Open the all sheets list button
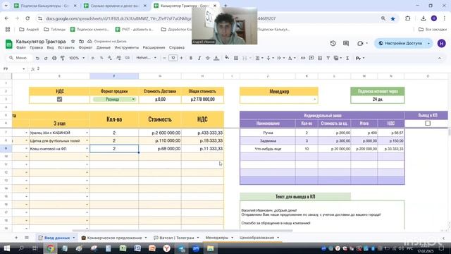The image size is (451, 254). 27,238
